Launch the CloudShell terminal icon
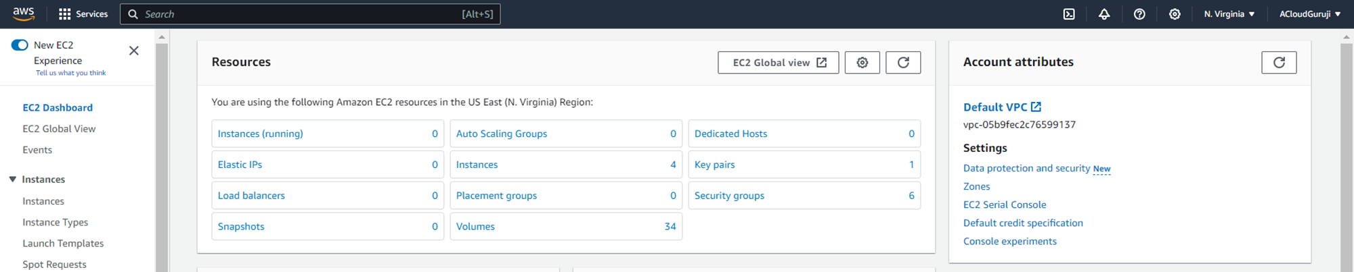1354x272 pixels. 1069,14
